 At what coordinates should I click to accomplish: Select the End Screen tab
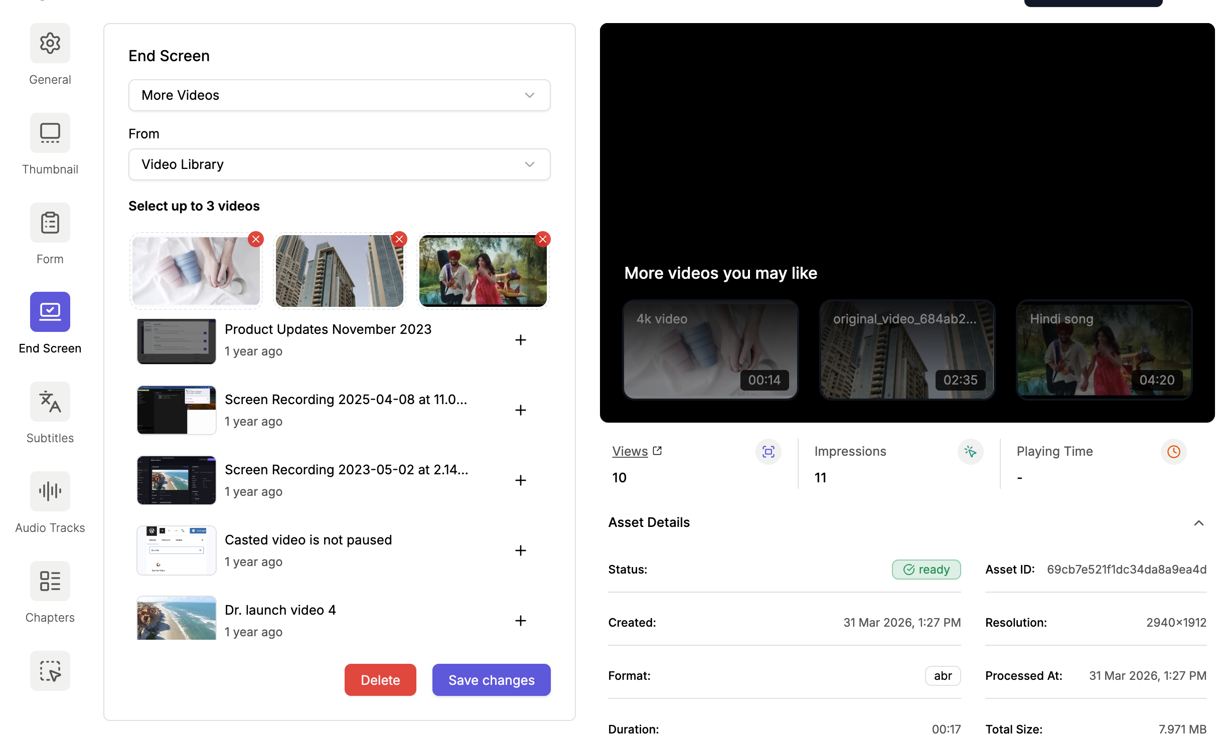click(50, 312)
